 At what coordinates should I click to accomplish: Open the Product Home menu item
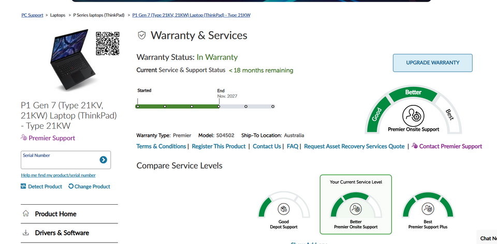pos(69,214)
